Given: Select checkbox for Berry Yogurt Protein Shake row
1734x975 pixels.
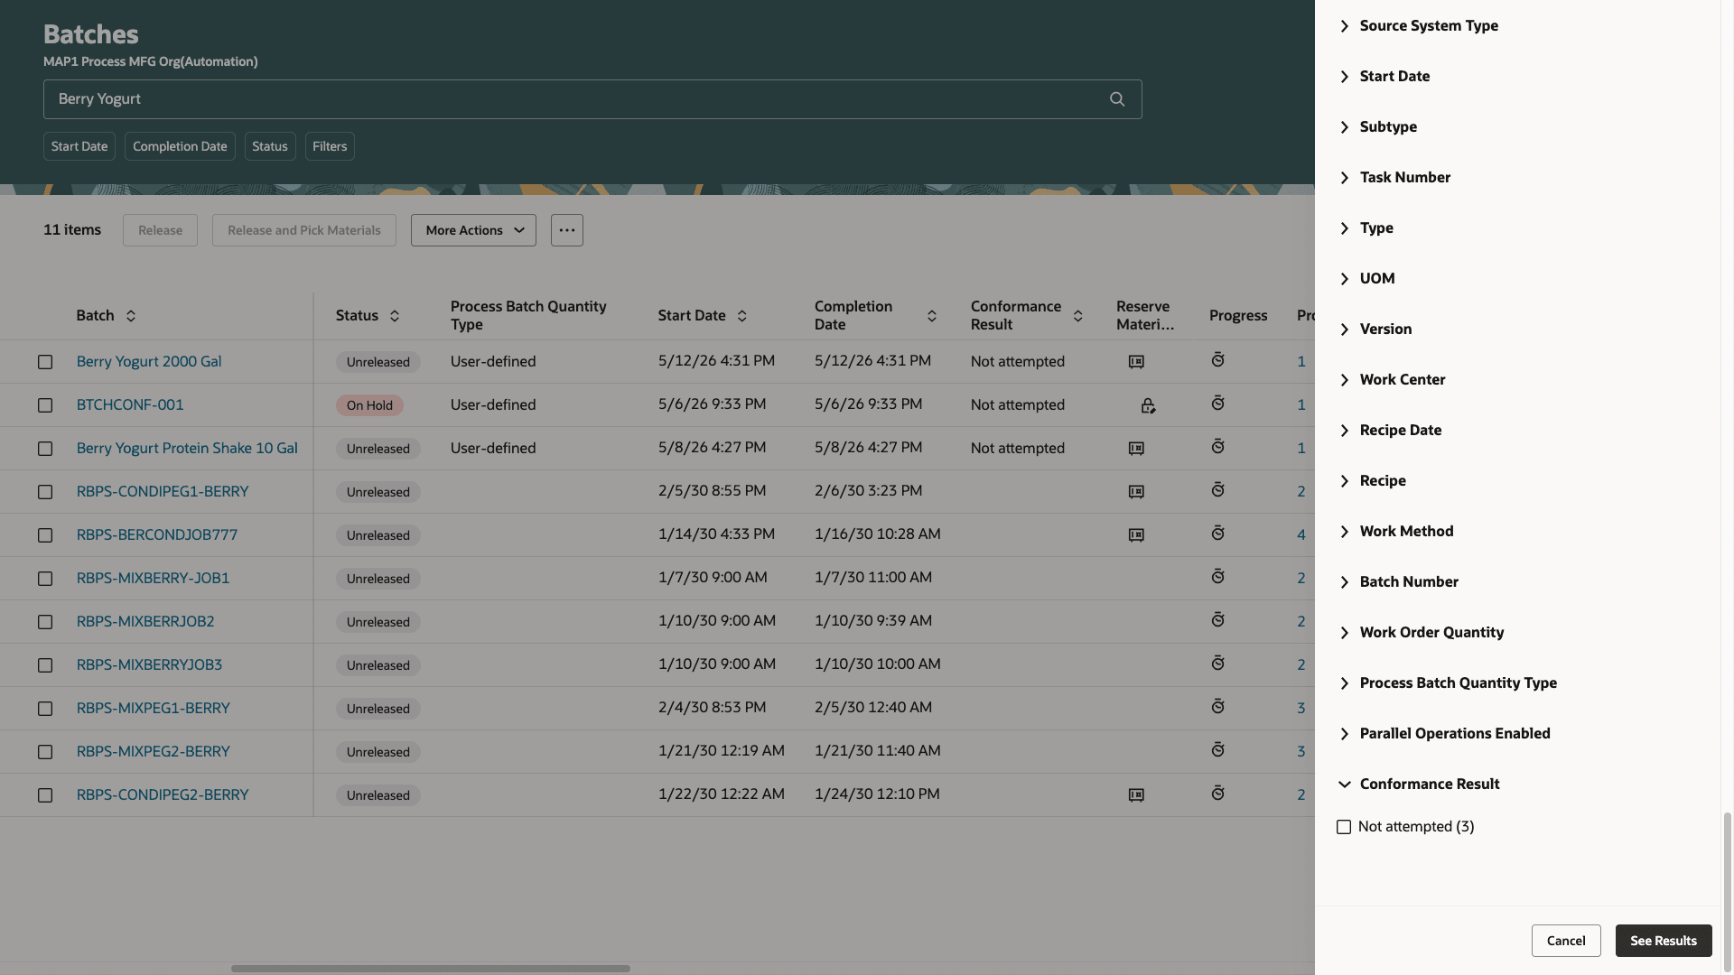Looking at the screenshot, I should (x=45, y=449).
